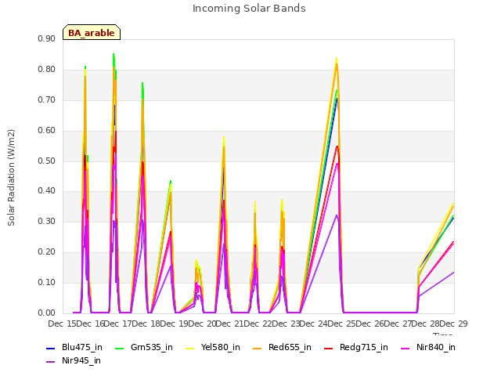The width and height of the screenshot is (501, 376).
Task: Click the magenta Nir840_in legend color marker
Action: 405,348
